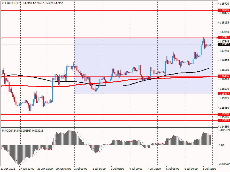Screen dimensions: 230x172
Task: Select the 1.16456 red price label
Action: click(x=224, y=76)
